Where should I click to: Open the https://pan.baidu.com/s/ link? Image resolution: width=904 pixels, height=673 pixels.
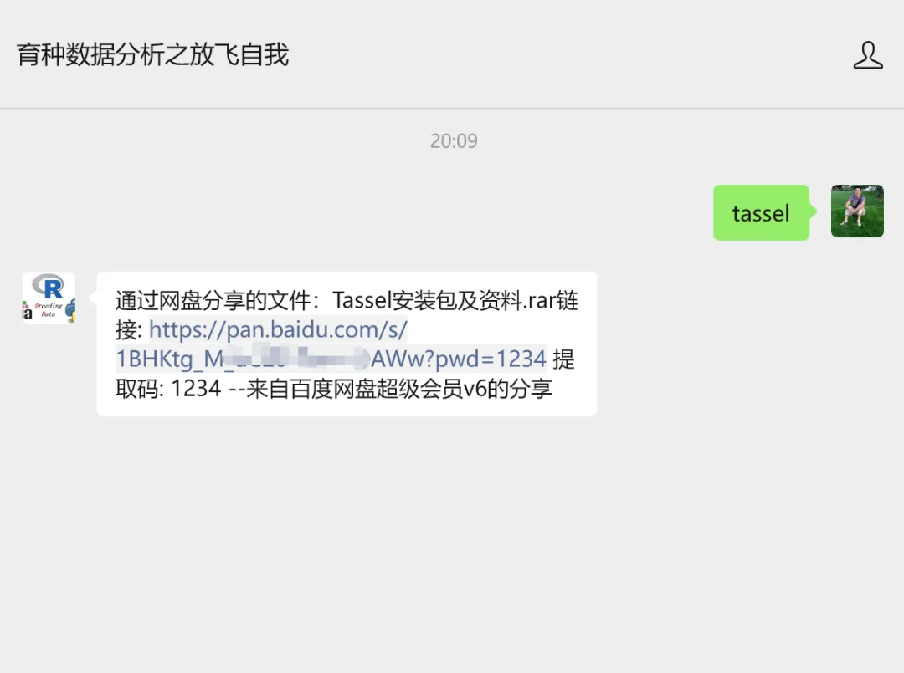[278, 329]
